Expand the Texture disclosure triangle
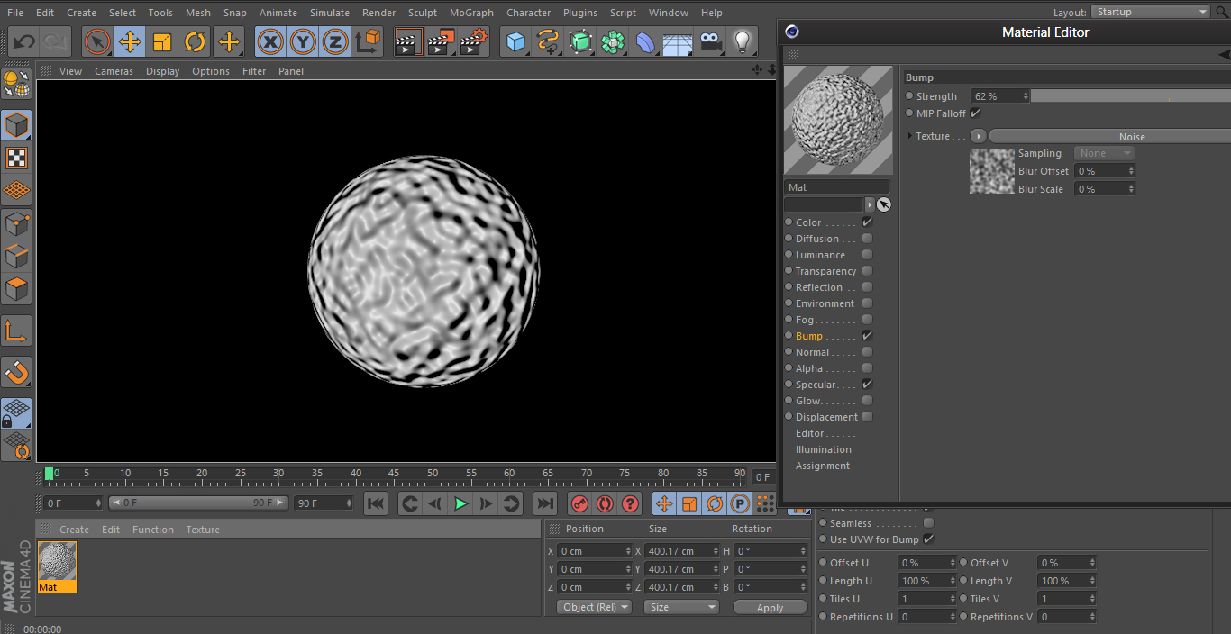The image size is (1231, 634). (x=910, y=137)
